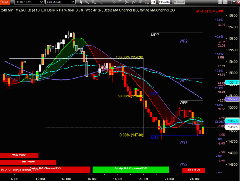Open the Data Series icon
Viewport: 240px width, 181px height.
click(x=127, y=2)
